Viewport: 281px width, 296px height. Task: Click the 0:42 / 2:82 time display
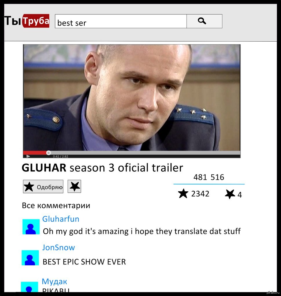click(x=61, y=156)
